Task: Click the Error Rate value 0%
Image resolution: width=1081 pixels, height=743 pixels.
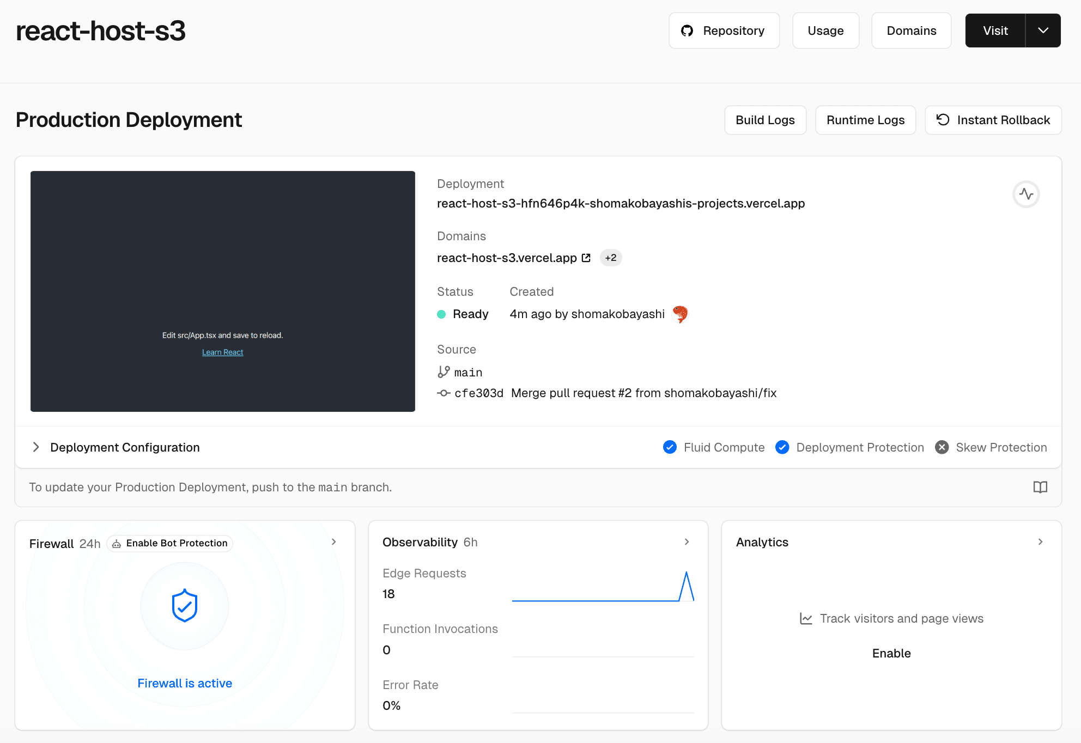Action: 391,705
